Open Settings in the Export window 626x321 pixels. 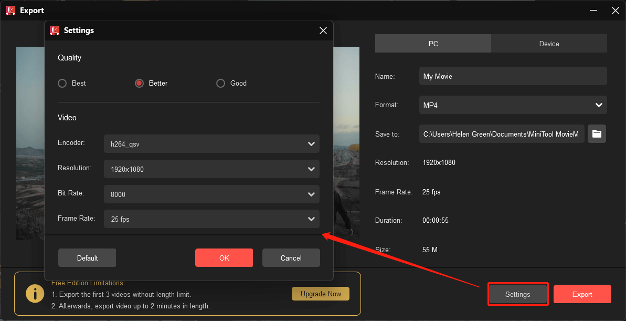[518, 294]
